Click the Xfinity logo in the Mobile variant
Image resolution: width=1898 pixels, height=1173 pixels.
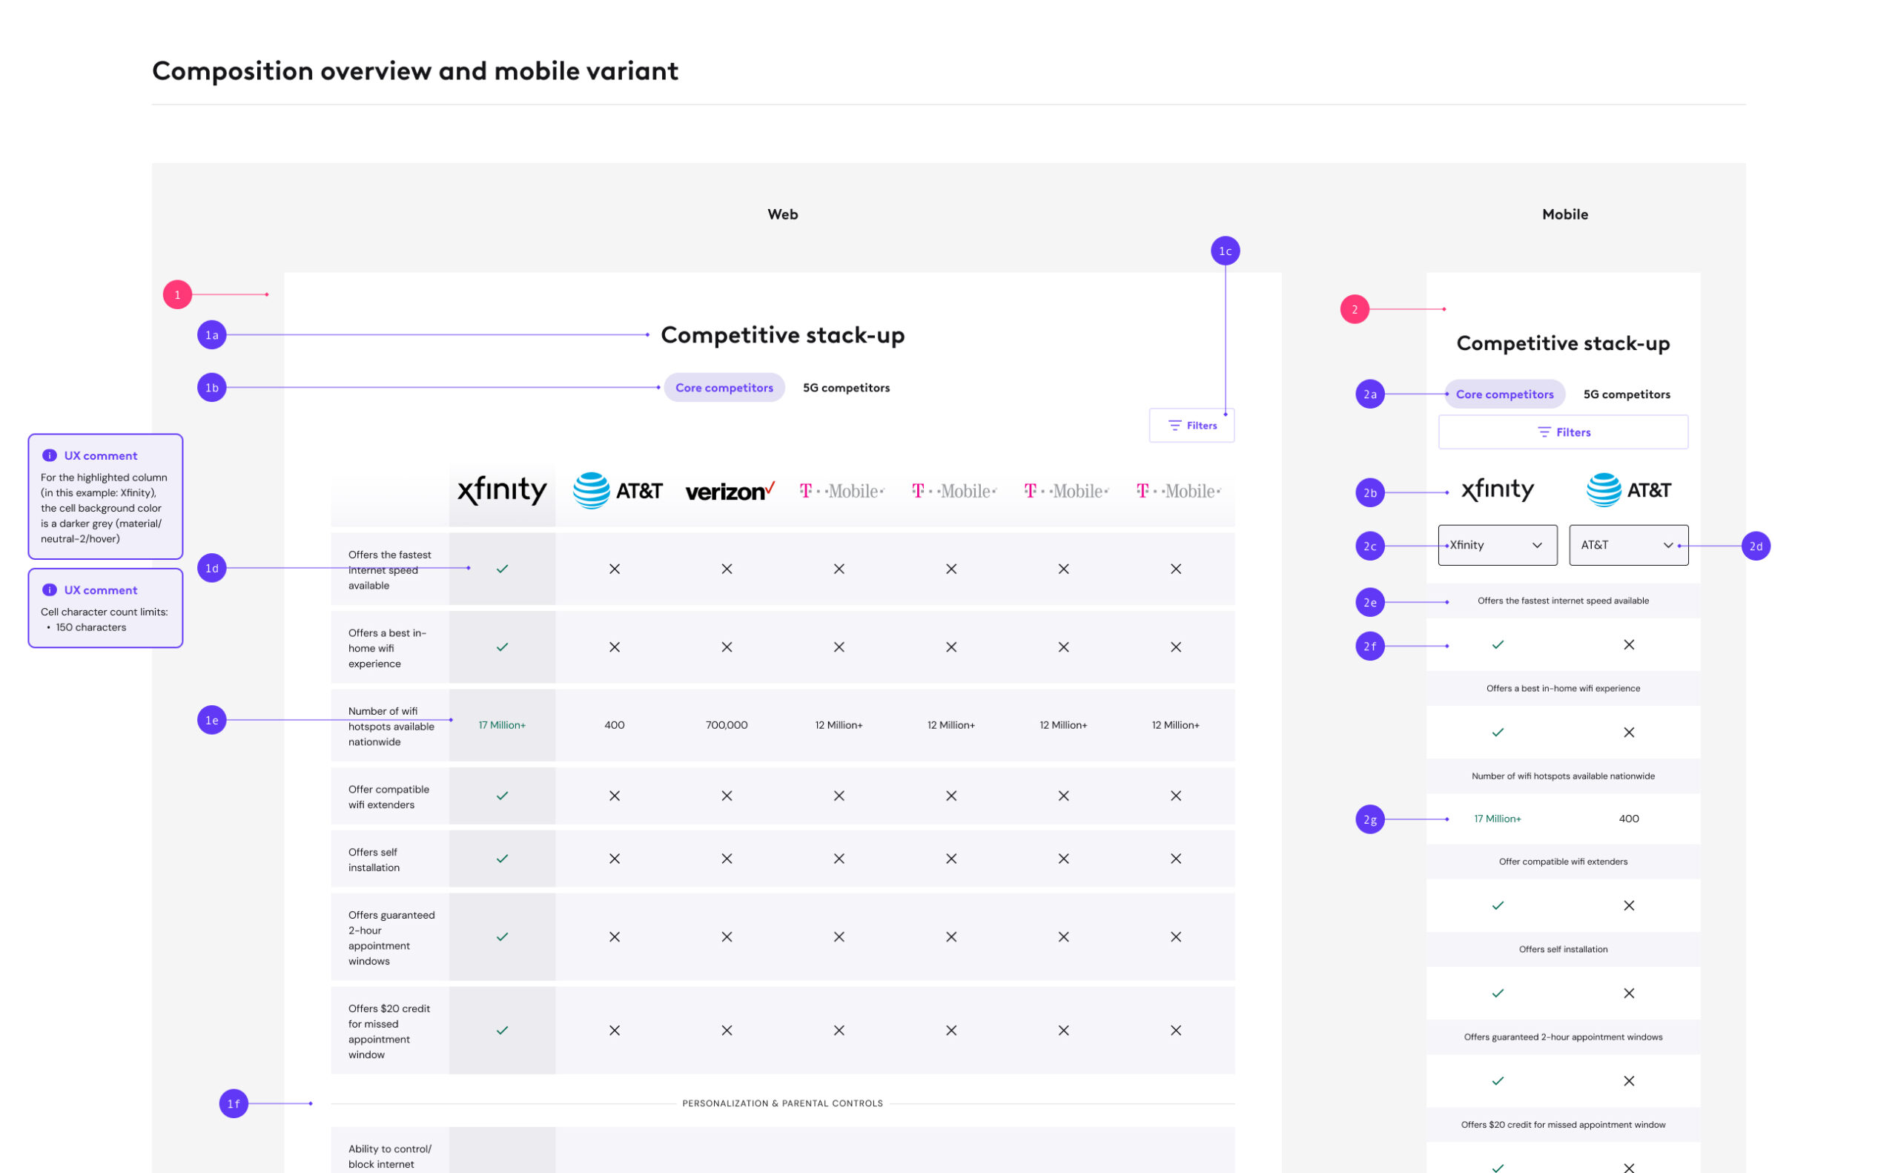point(1497,489)
